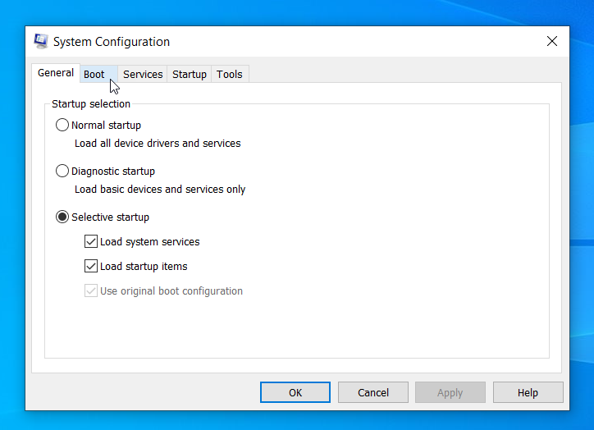Click the 'Load all device drivers and services' text
This screenshot has height=430, width=594.
(x=158, y=144)
